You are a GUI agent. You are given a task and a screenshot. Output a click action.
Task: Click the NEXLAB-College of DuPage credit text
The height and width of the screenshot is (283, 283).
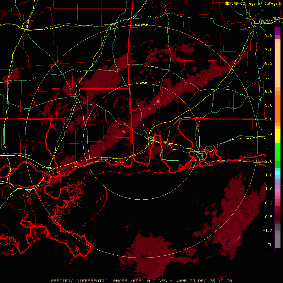point(251,3)
